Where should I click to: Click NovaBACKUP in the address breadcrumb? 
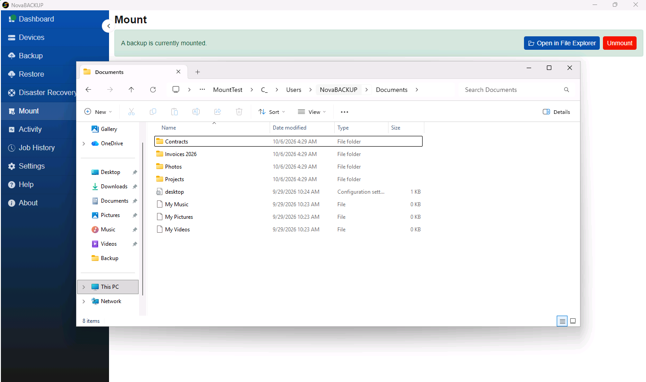tap(339, 90)
